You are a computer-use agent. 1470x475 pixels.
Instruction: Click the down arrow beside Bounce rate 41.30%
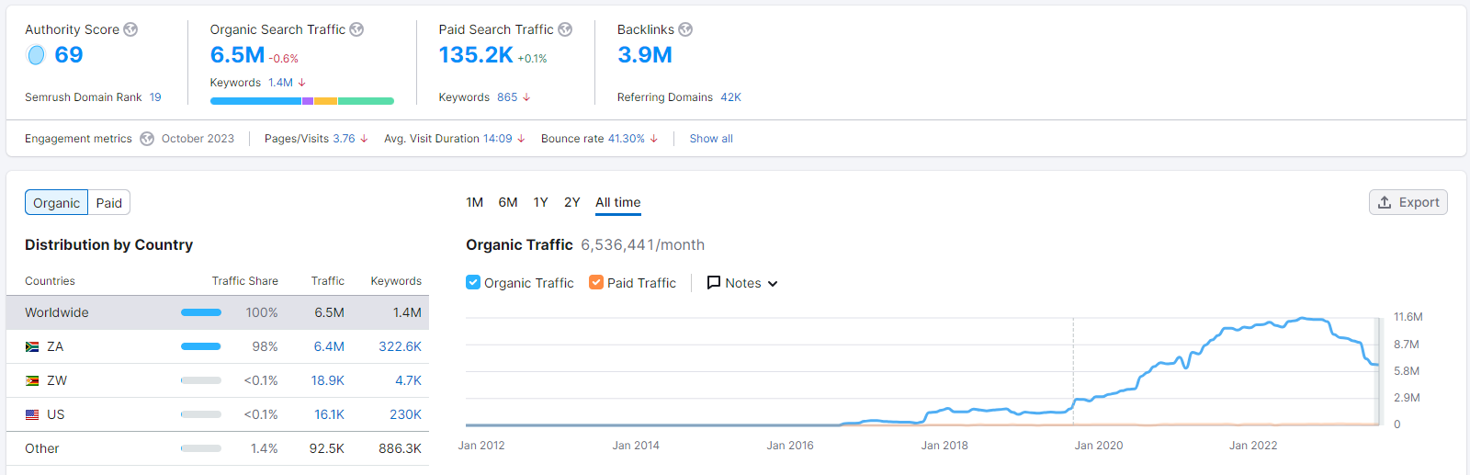tap(653, 139)
